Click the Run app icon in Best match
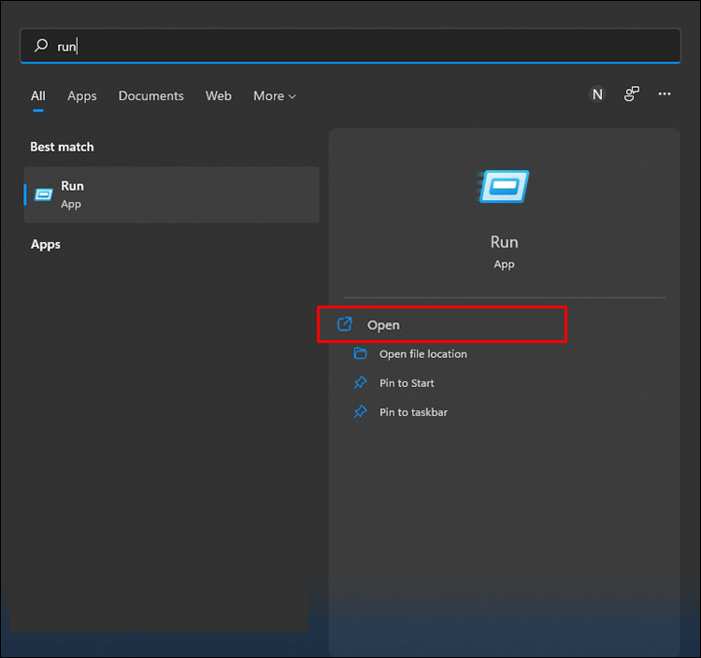This screenshot has height=658, width=701. 44,194
